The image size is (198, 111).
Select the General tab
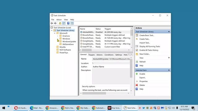click(x=83, y=55)
